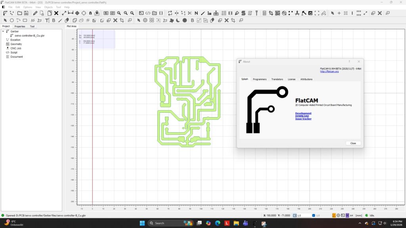Click the Open Project folder icon
406x228 pixels.
19,13
